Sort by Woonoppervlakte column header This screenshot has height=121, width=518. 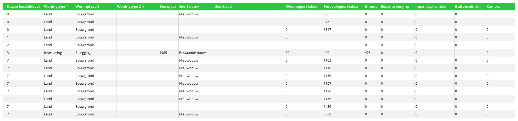click(x=301, y=7)
